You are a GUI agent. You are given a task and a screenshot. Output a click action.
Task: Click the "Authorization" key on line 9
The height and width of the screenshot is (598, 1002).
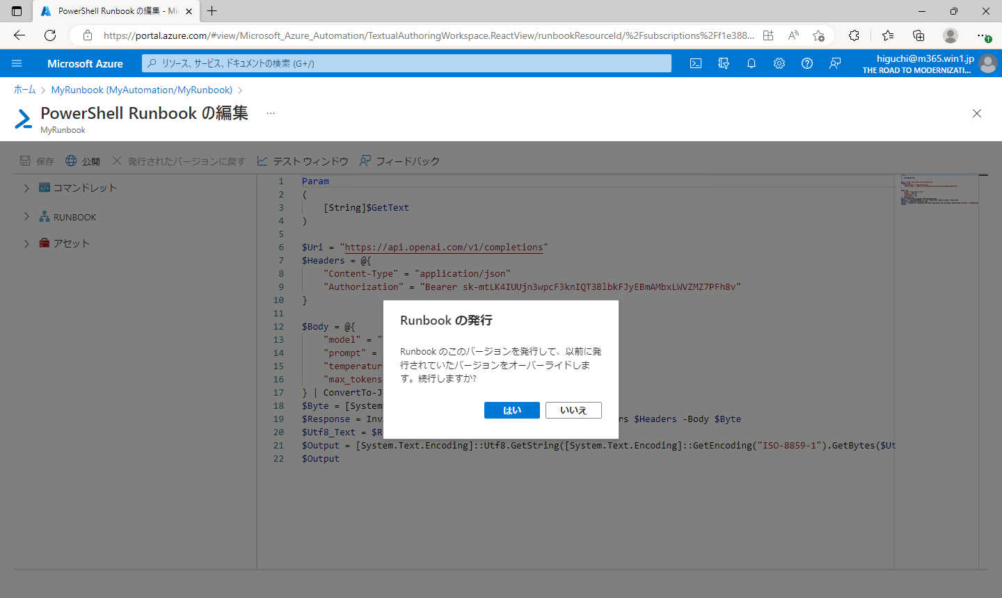(363, 286)
